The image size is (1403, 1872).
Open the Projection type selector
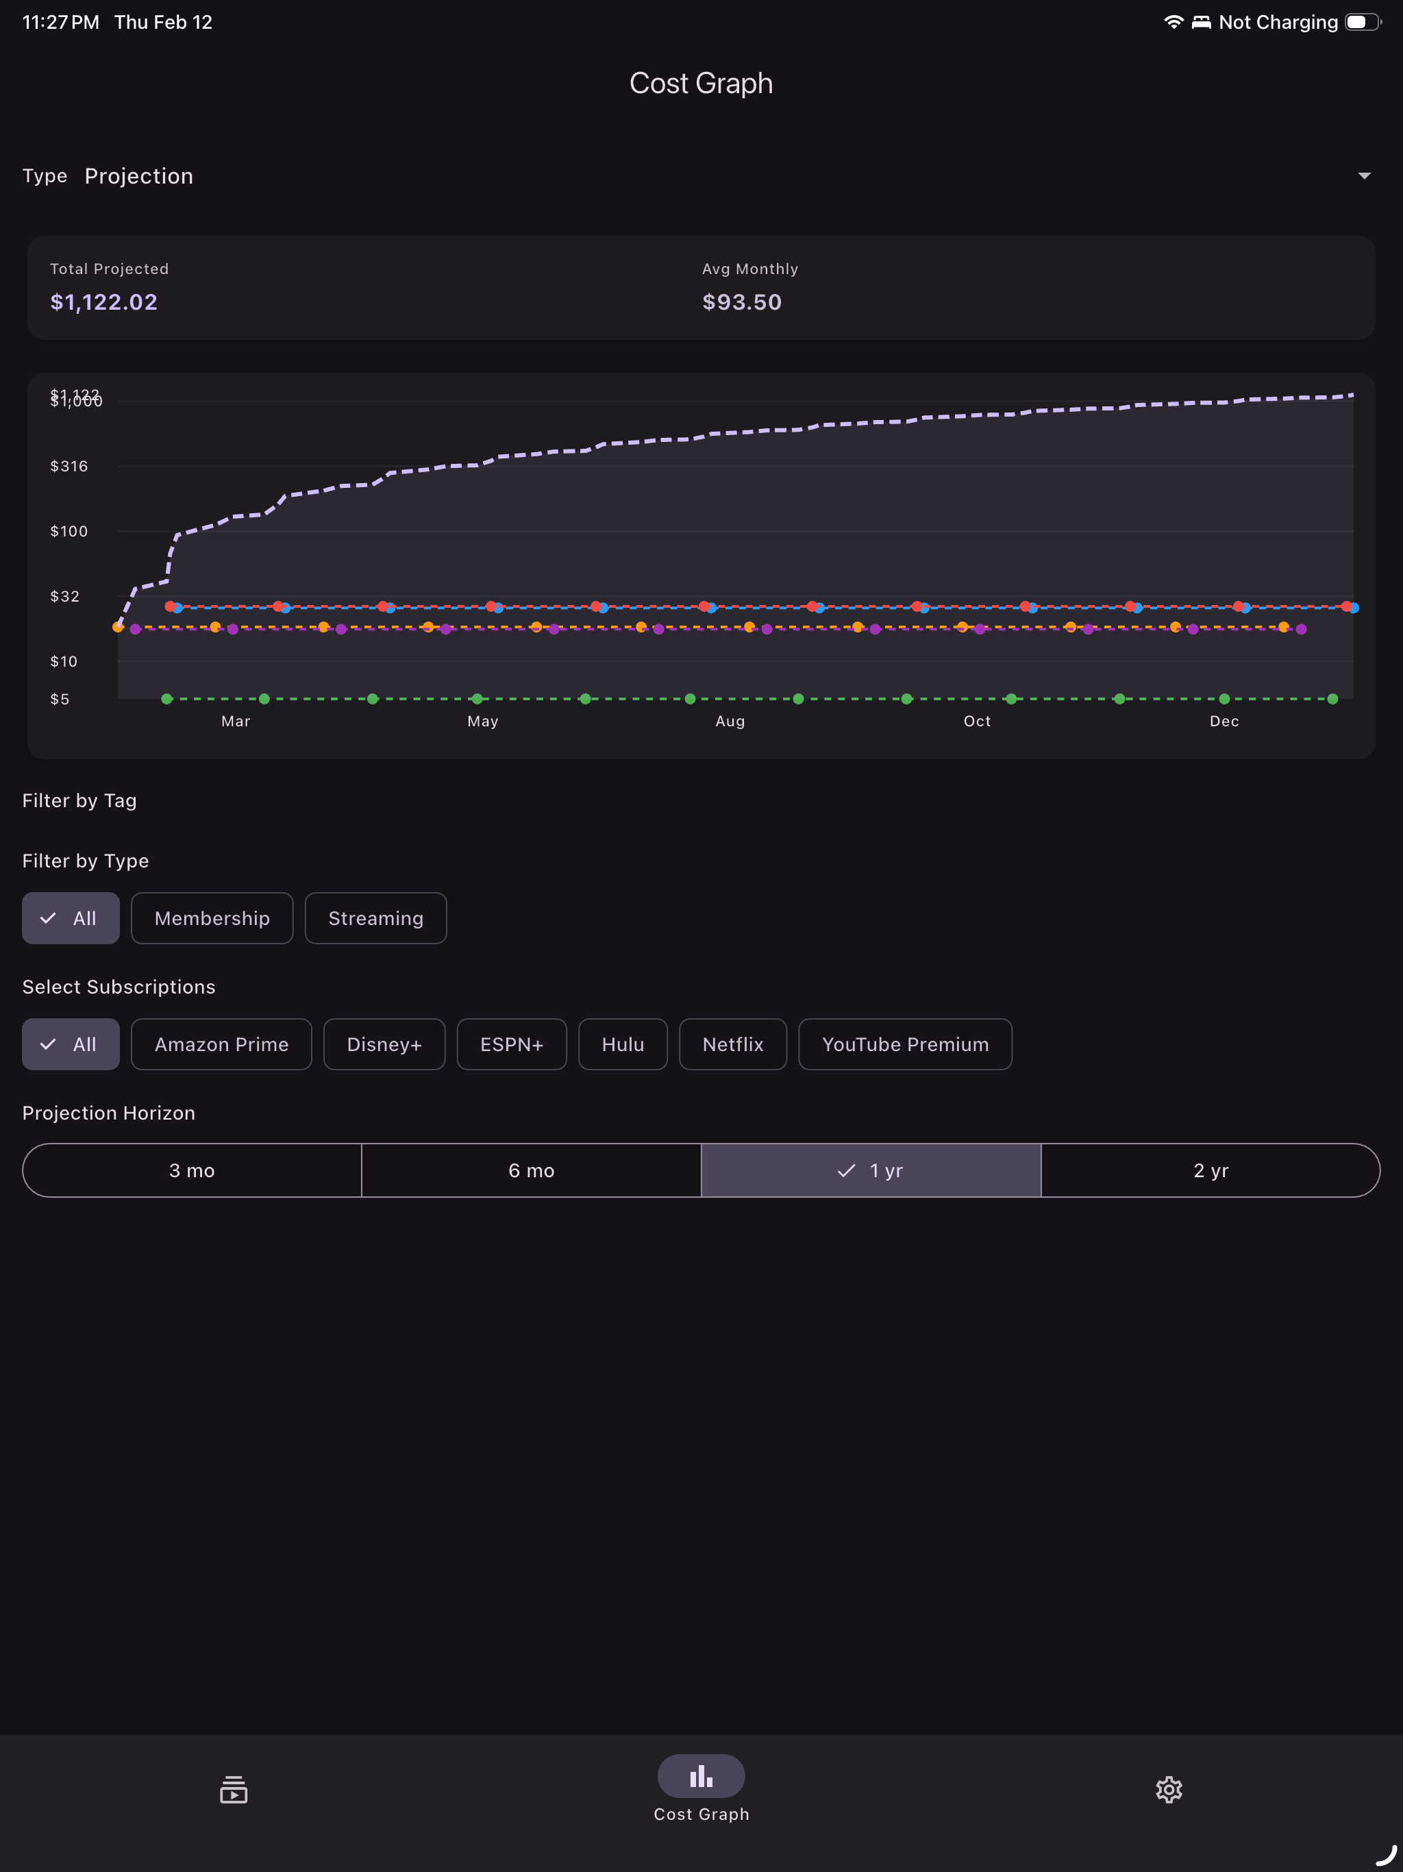point(701,176)
